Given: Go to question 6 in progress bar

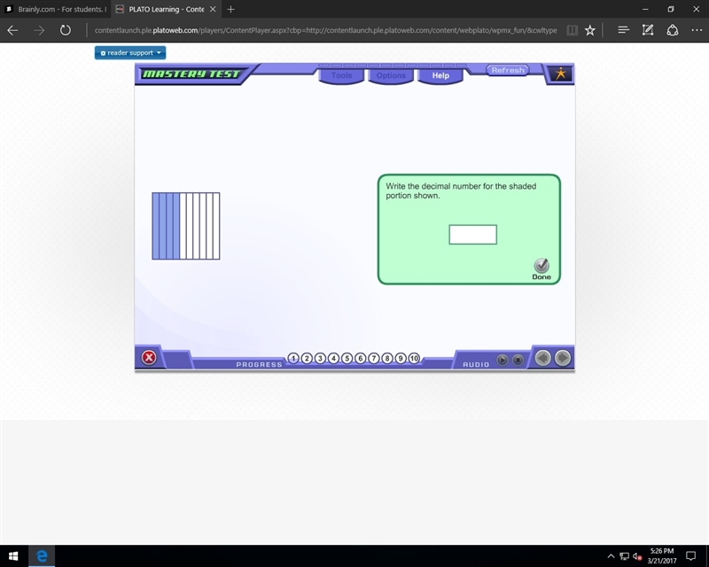Looking at the screenshot, I should [x=361, y=359].
